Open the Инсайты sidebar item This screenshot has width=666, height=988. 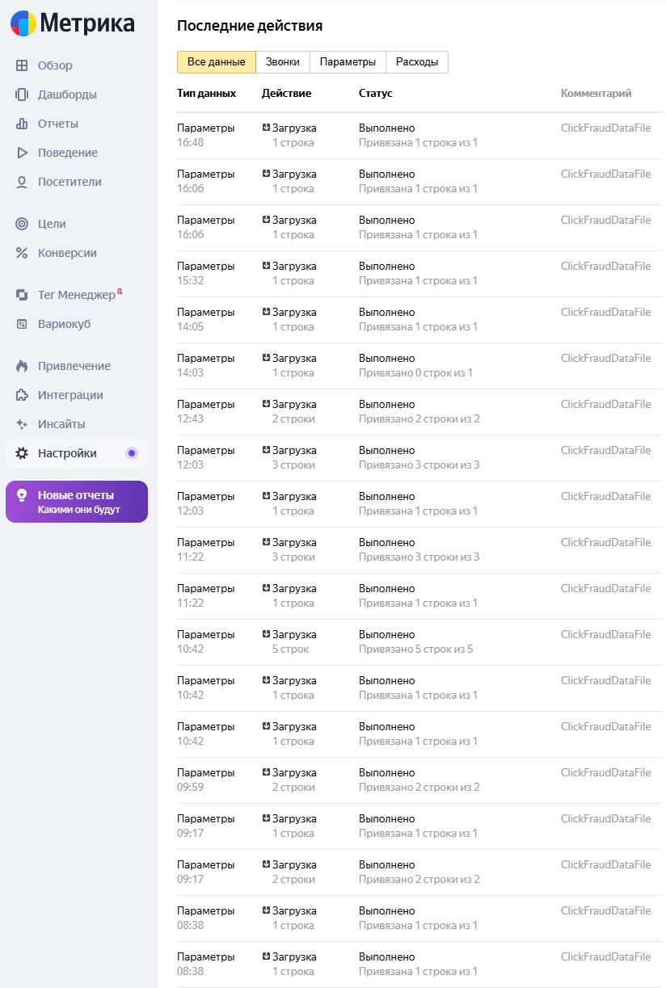coord(61,424)
